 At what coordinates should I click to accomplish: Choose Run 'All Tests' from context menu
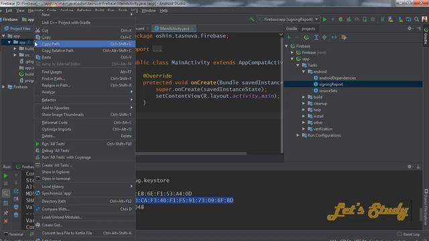(x=85, y=144)
